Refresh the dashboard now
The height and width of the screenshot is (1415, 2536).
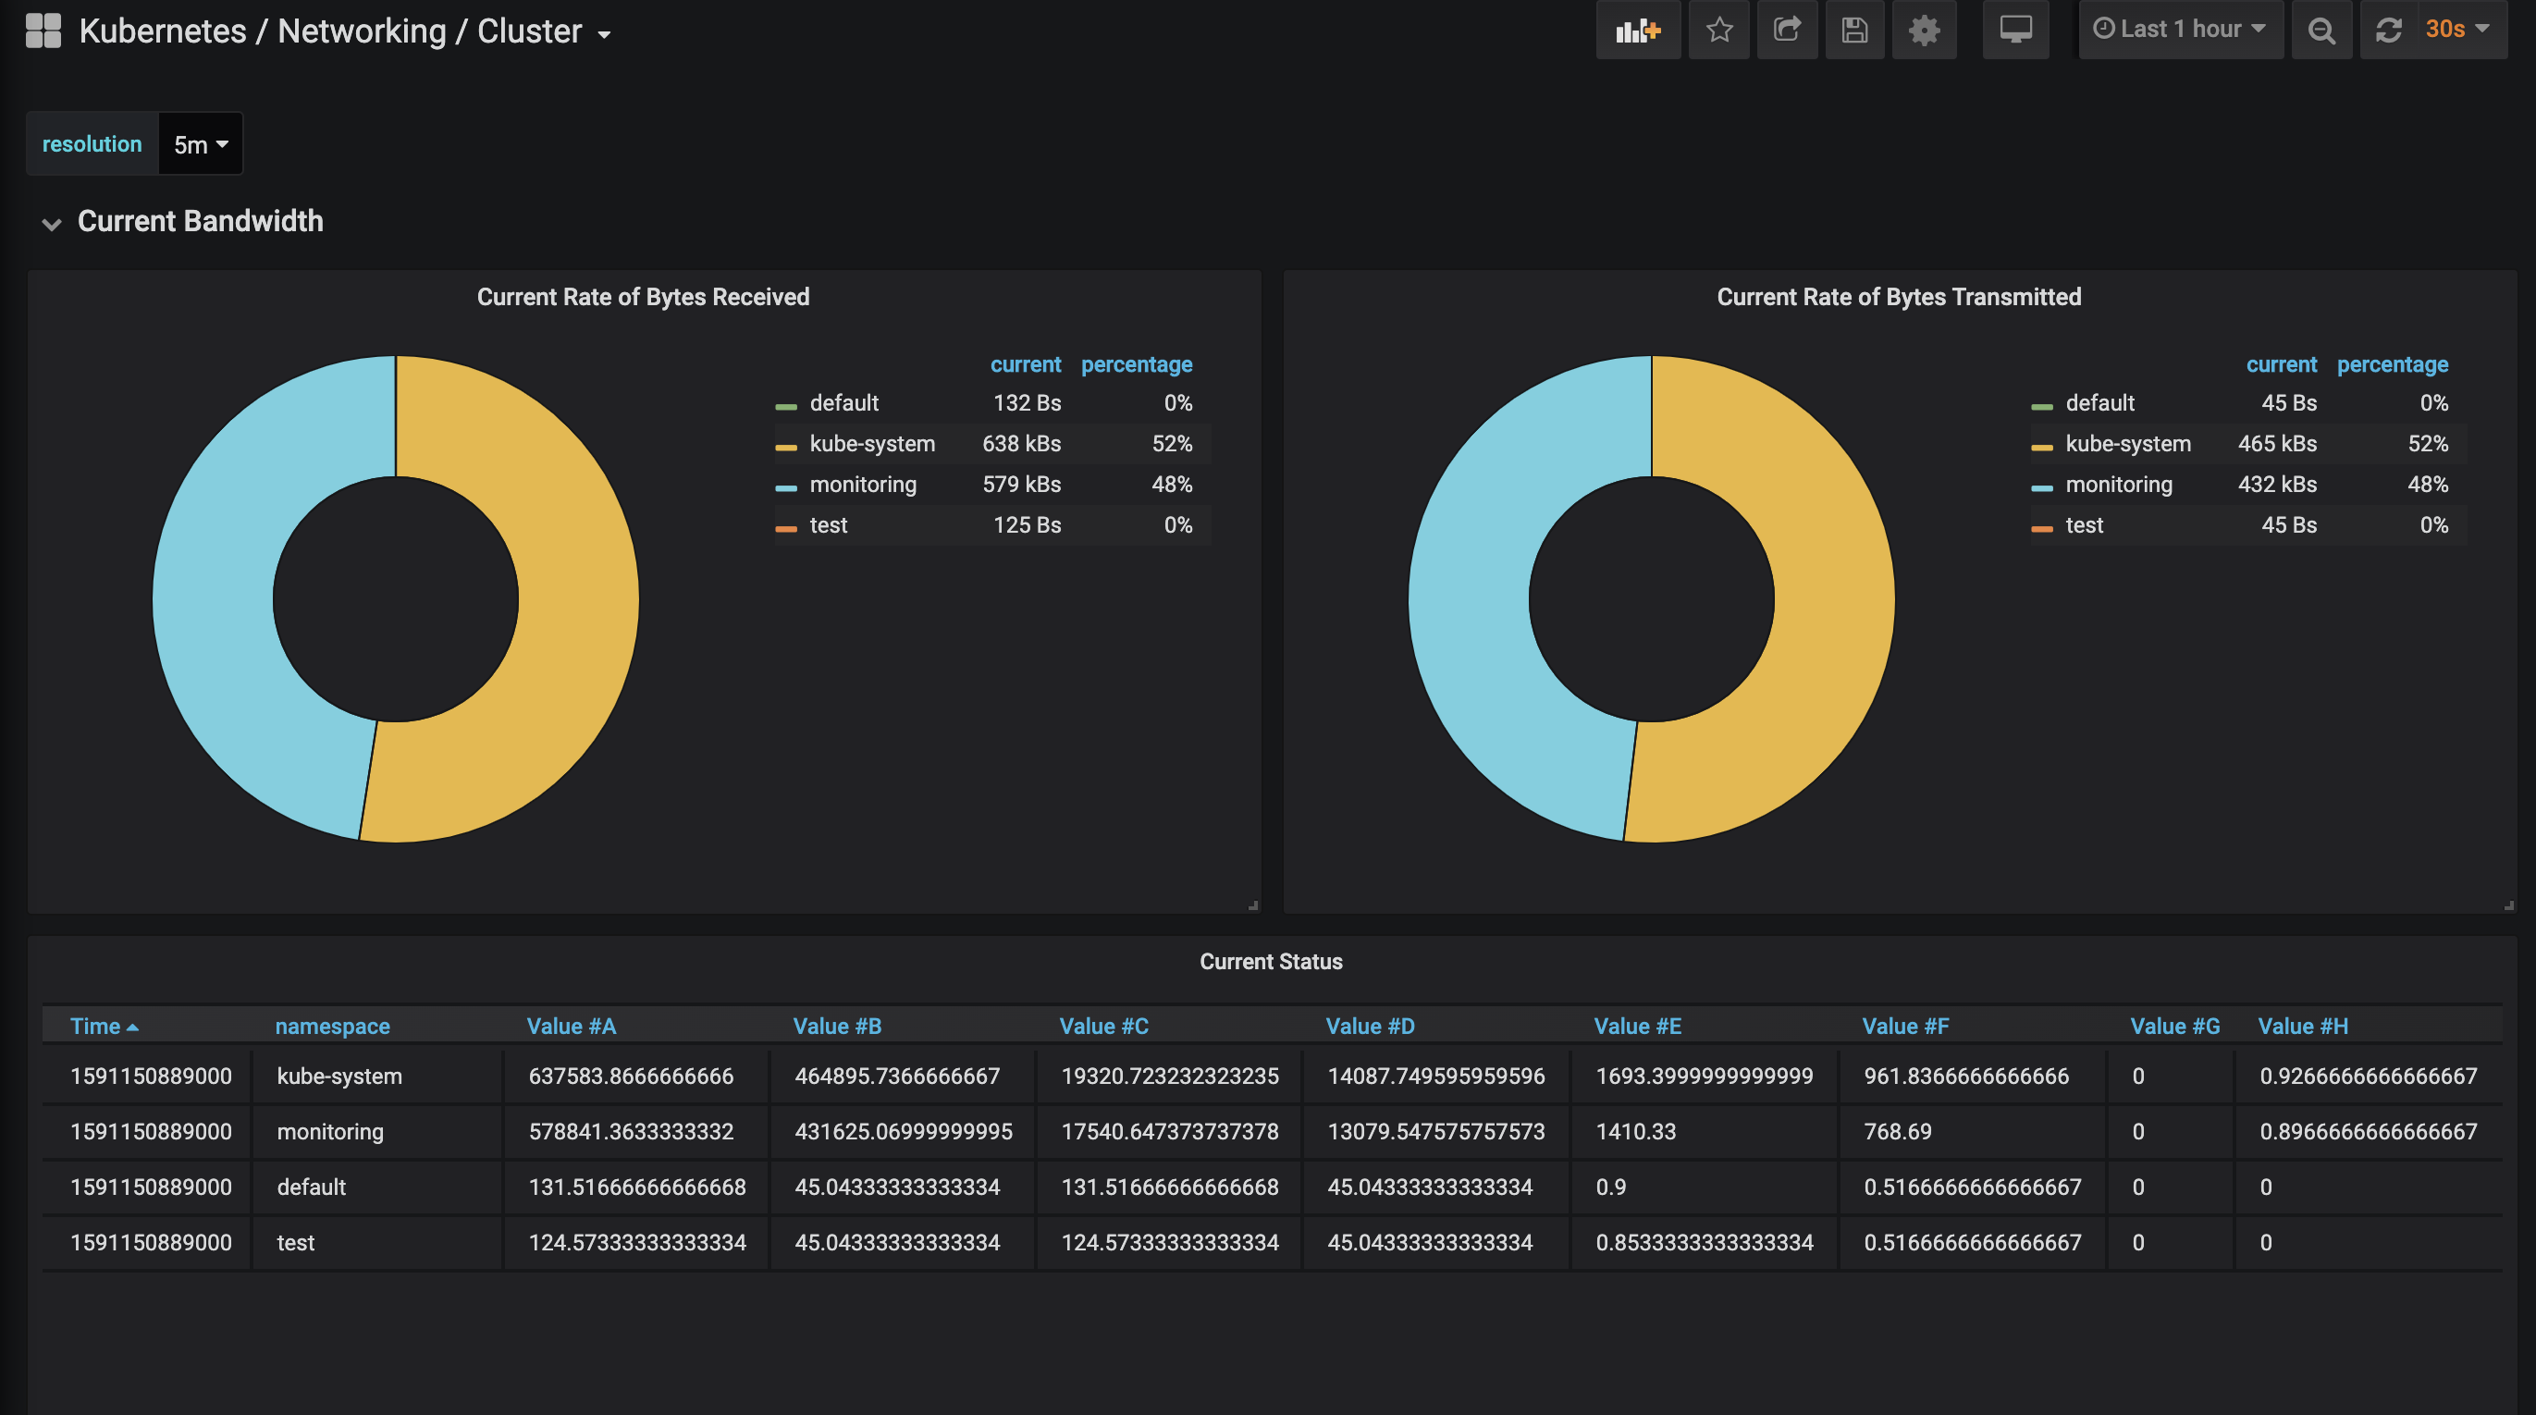(x=2388, y=30)
